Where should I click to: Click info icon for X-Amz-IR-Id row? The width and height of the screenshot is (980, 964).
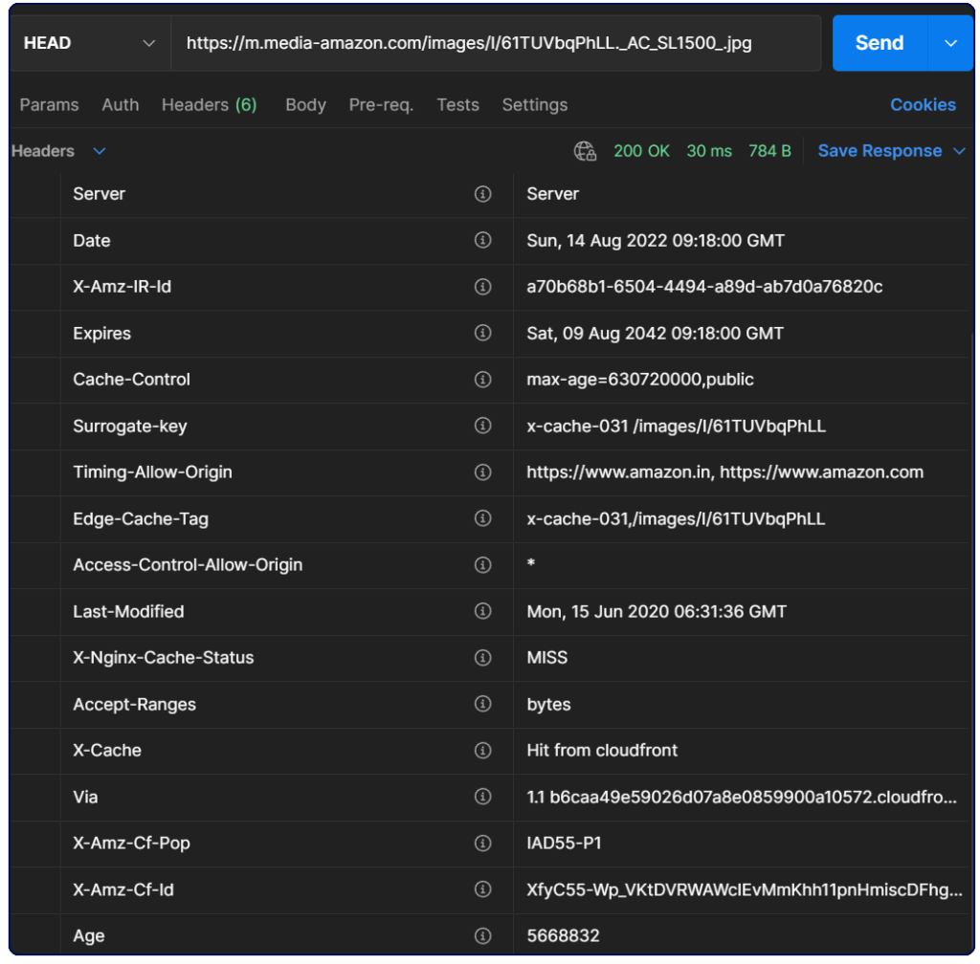click(482, 287)
